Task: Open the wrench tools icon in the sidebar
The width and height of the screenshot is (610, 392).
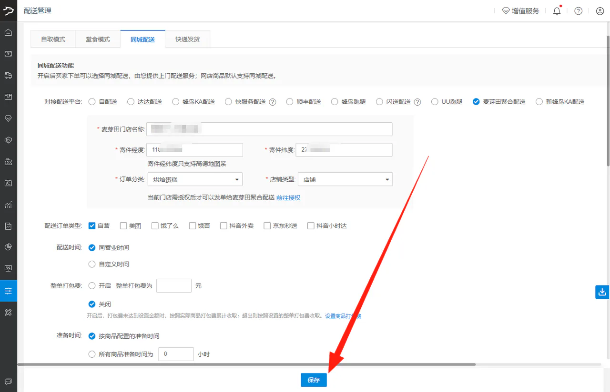Action: point(8,312)
